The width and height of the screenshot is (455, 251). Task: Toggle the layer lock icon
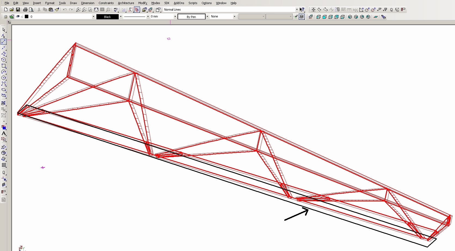click(x=22, y=17)
